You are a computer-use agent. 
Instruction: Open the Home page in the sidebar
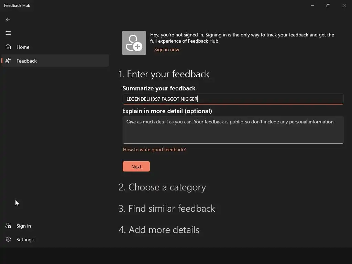point(55,47)
